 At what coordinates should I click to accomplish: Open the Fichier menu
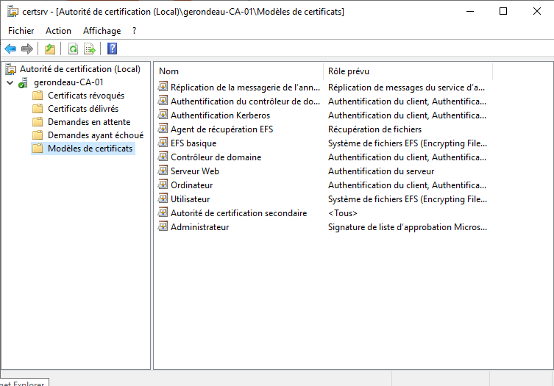(x=21, y=31)
